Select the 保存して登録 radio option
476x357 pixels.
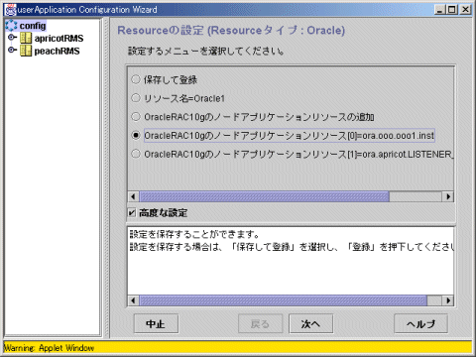click(x=136, y=79)
